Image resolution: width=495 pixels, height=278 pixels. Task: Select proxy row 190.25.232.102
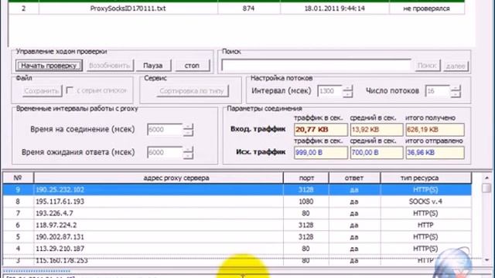(x=237, y=189)
